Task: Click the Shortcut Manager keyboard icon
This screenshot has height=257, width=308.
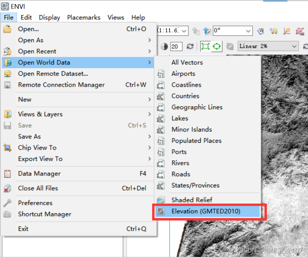Action: [7, 214]
